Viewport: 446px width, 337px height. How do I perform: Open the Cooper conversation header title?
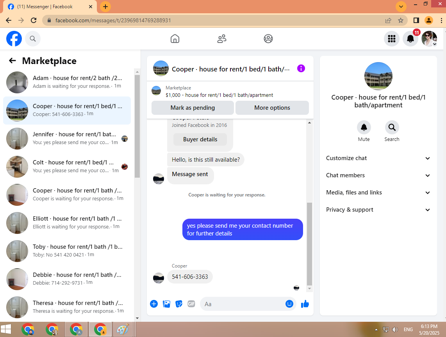pos(231,69)
